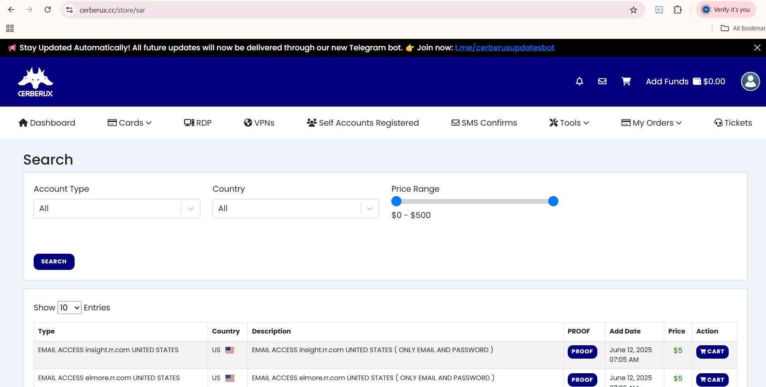The image size is (766, 387).
Task: Select the '$0 - $500' price range text
Action: tap(411, 215)
